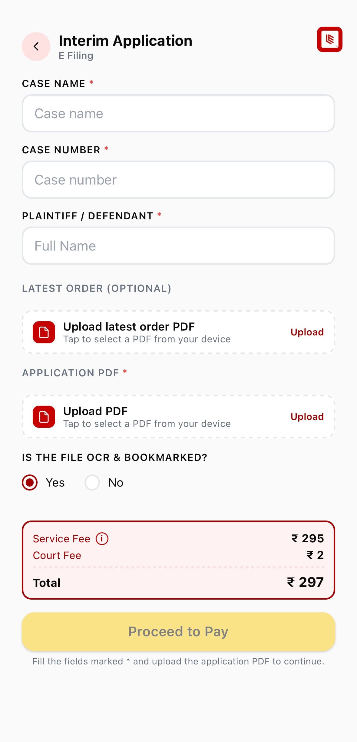The height and width of the screenshot is (742, 357).
Task: Tap the latest order PDF file icon
Action: click(x=44, y=332)
